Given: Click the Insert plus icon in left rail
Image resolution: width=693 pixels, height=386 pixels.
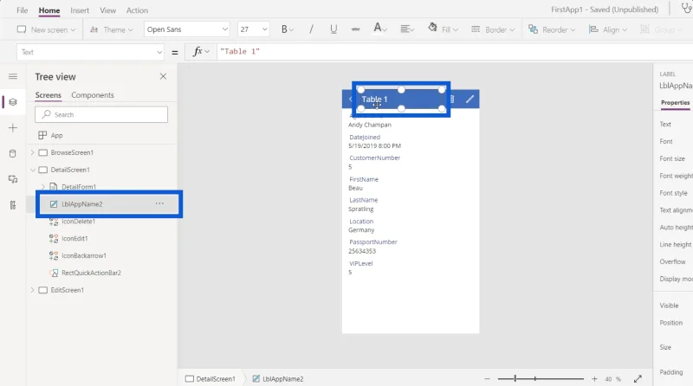Looking at the screenshot, I should click(13, 128).
